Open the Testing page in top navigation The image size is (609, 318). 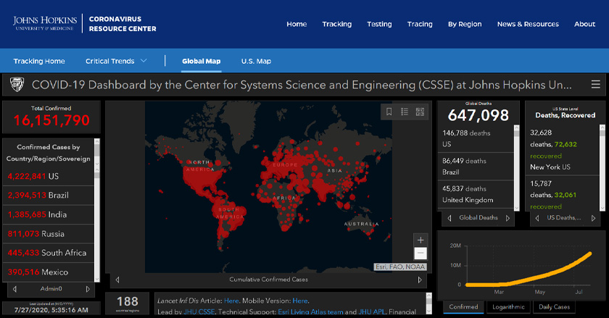[x=379, y=24]
